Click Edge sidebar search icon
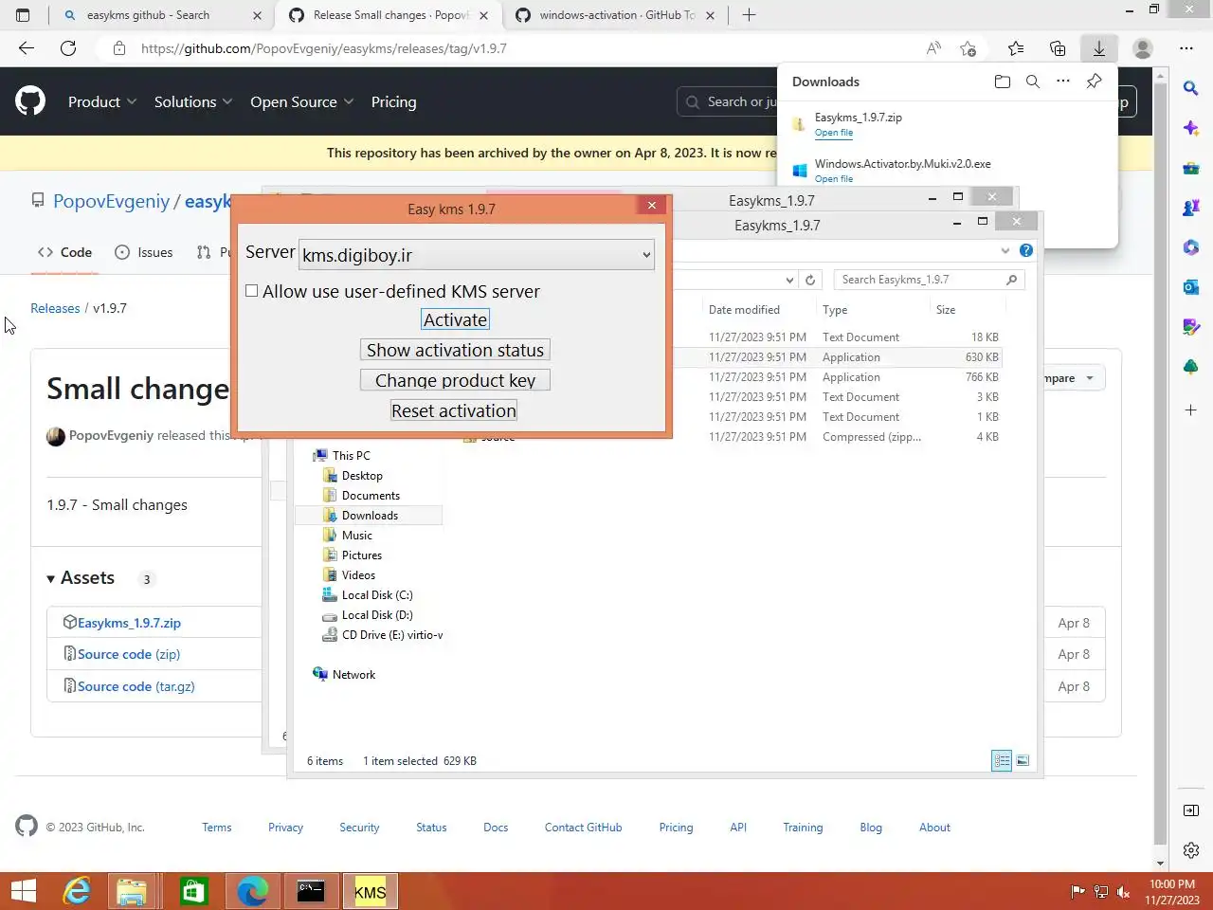 tap(1191, 88)
